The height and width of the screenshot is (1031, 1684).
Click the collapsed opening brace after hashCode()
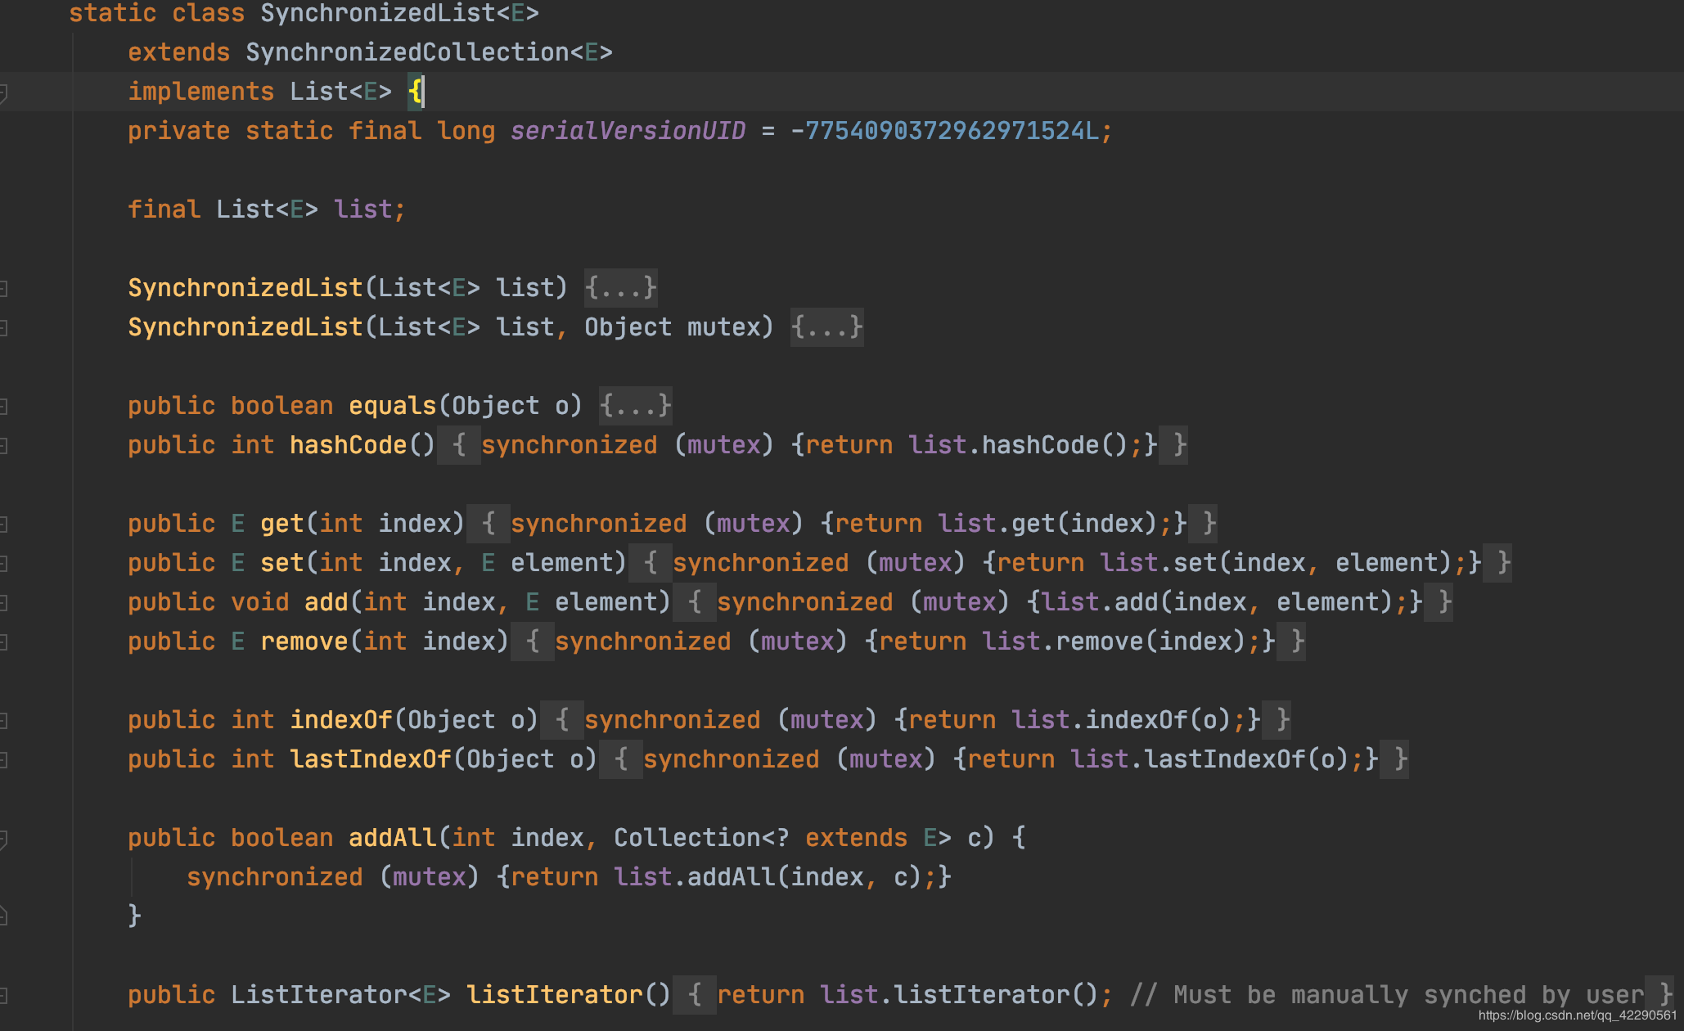(459, 445)
